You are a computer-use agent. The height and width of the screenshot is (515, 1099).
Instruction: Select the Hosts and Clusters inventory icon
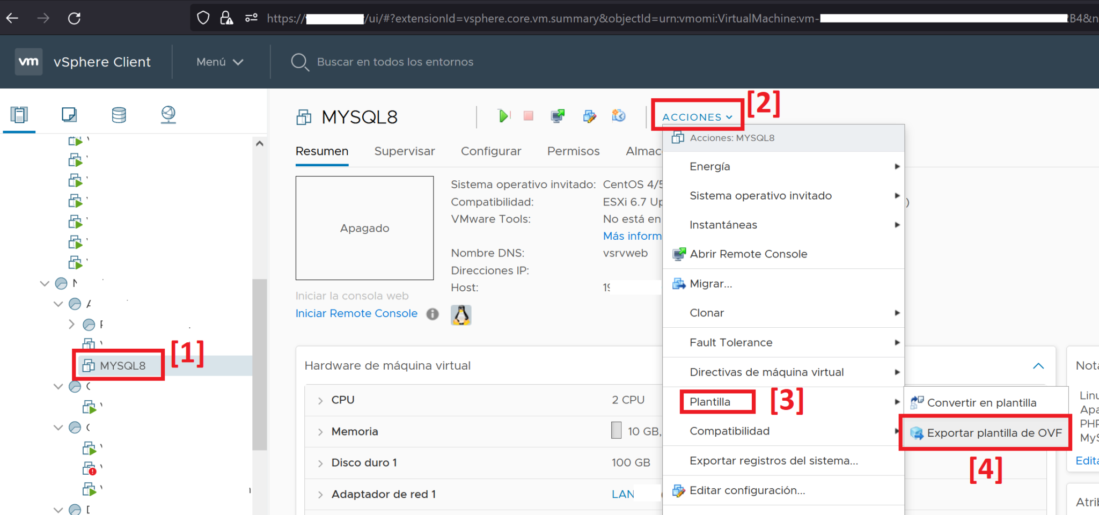tap(19, 114)
